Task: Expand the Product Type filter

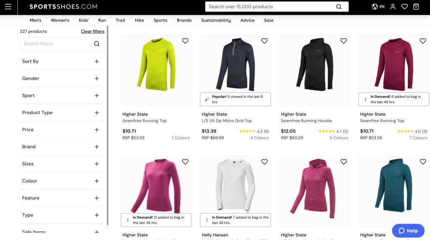Action: pos(62,112)
